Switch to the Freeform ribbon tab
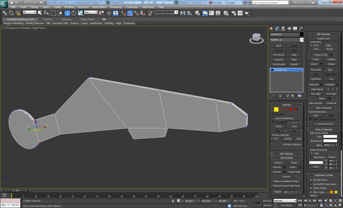The image size is (343, 208). coord(48,19)
